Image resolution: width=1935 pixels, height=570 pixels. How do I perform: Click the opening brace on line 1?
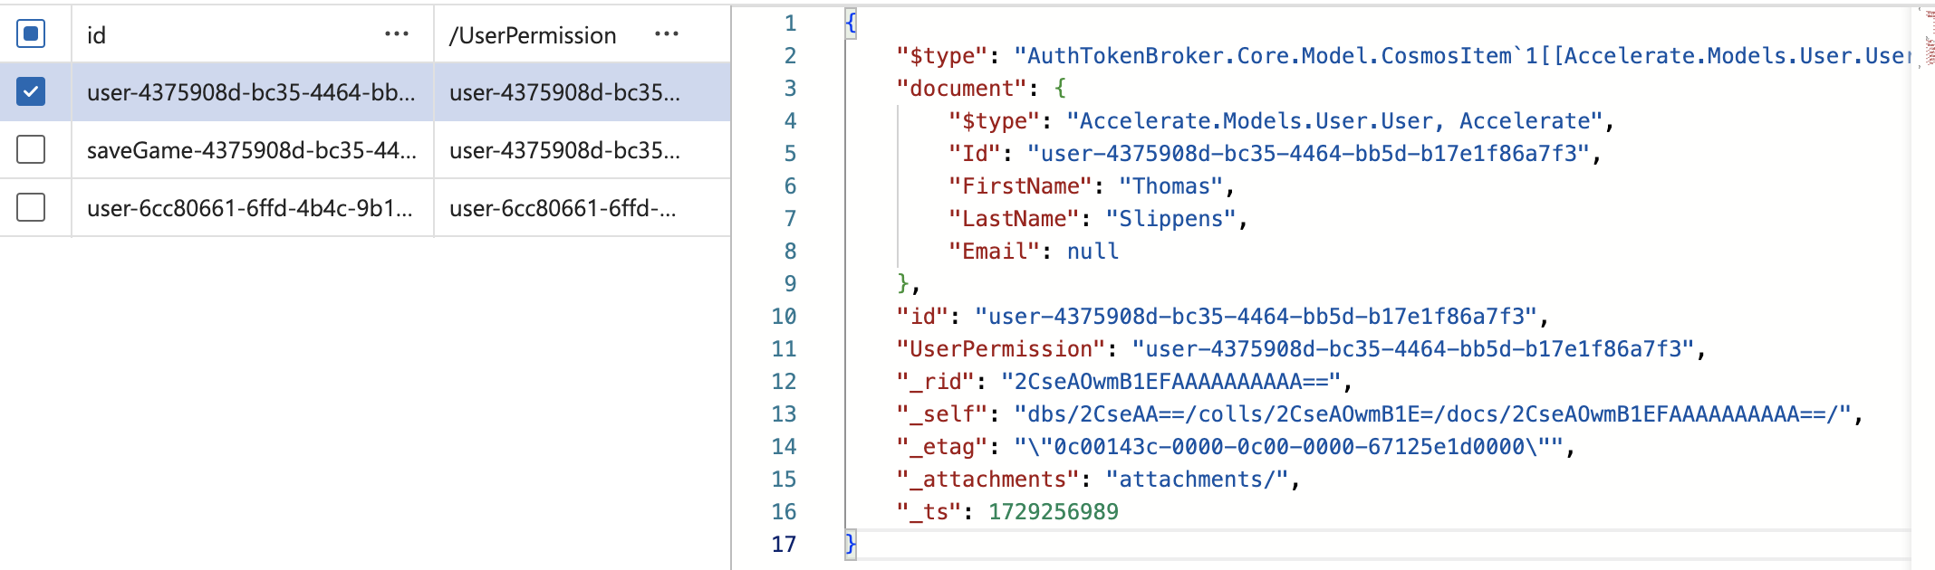tap(851, 24)
